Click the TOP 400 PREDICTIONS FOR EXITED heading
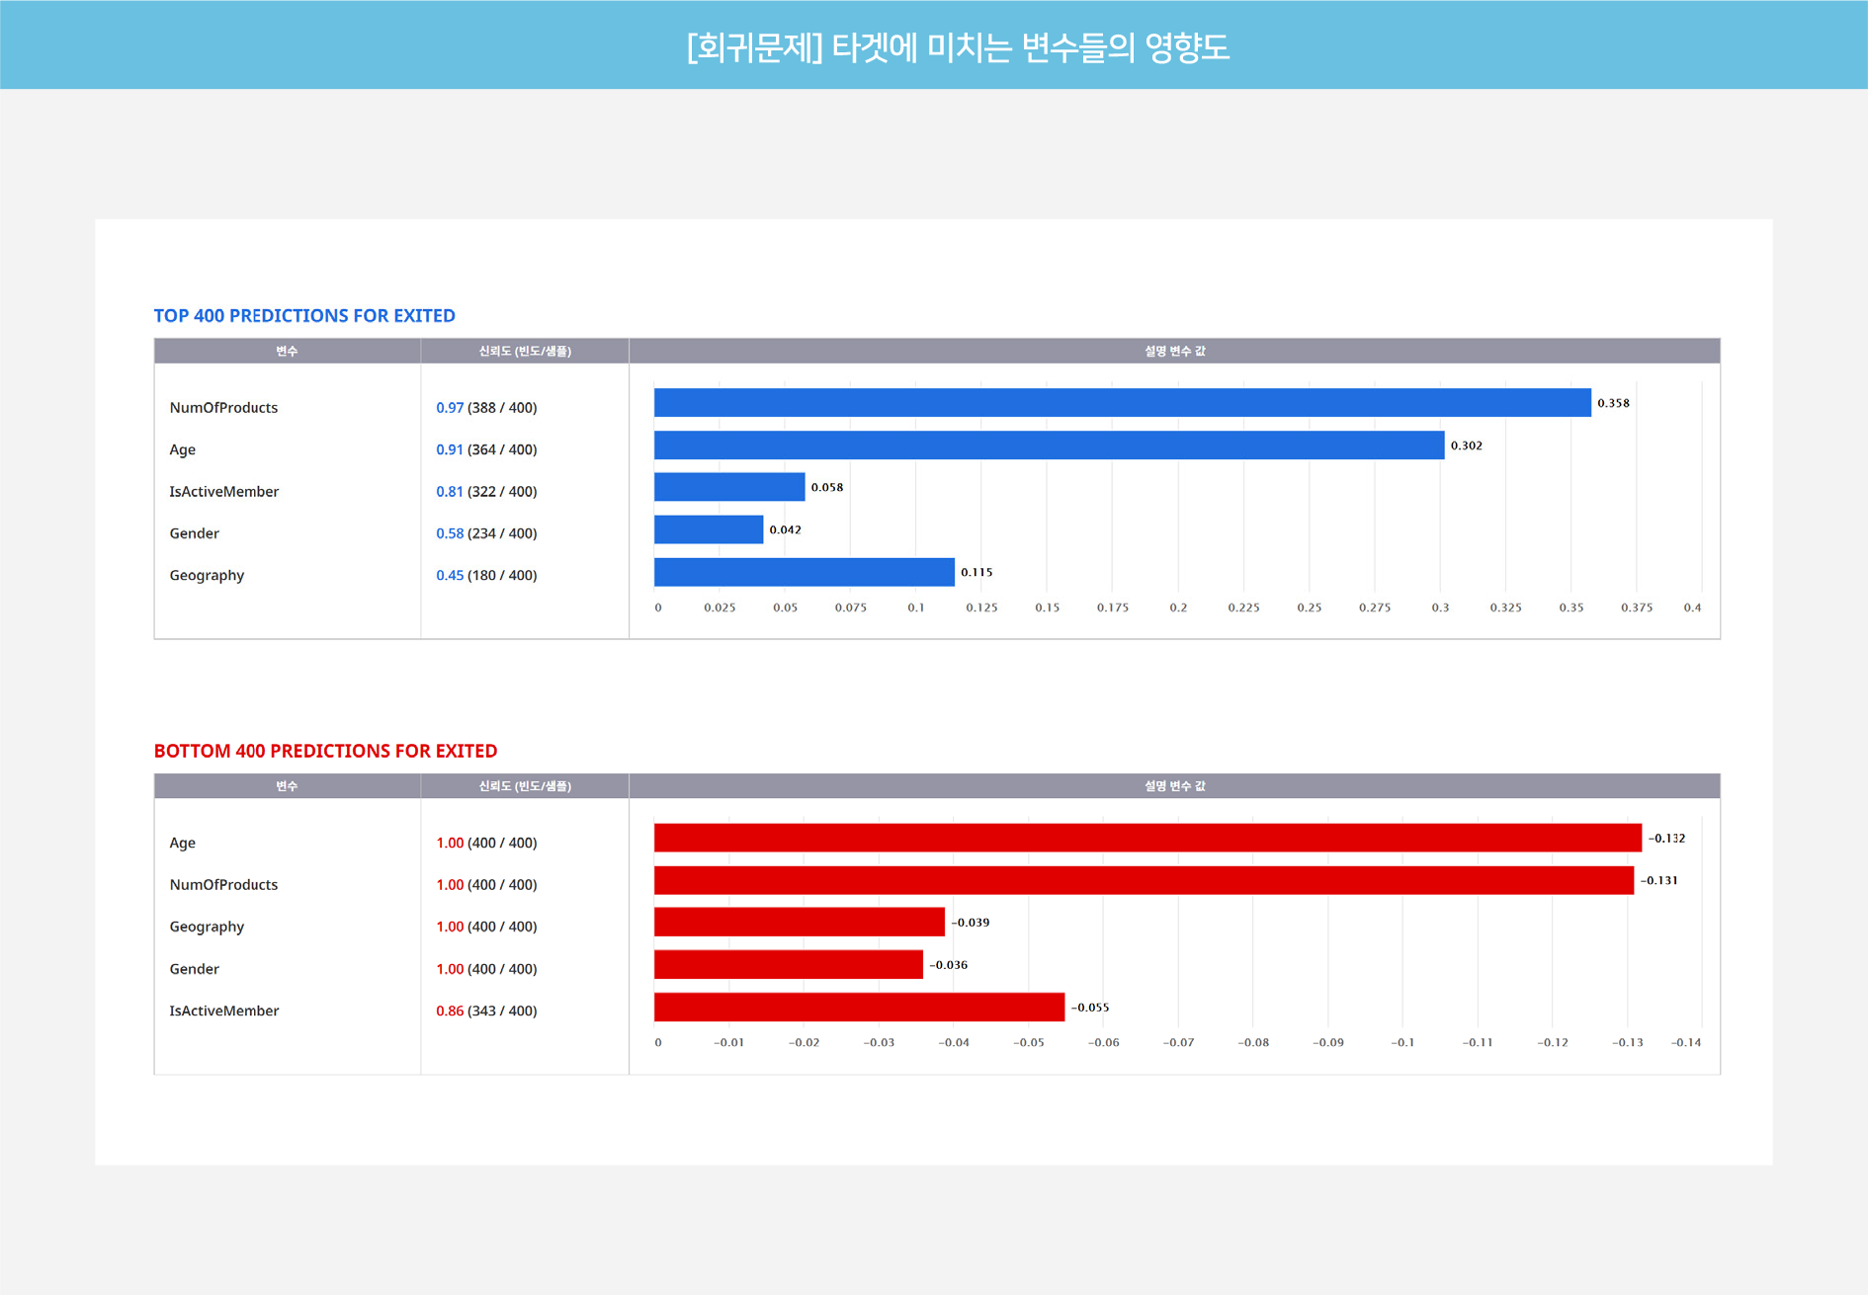Image resolution: width=1868 pixels, height=1295 pixels. [x=304, y=316]
